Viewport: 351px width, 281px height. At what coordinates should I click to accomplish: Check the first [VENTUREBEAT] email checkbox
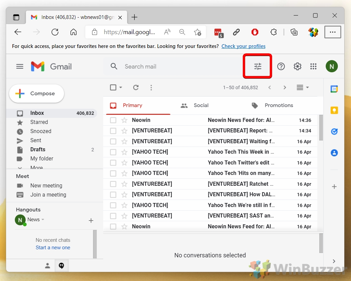tap(113, 131)
